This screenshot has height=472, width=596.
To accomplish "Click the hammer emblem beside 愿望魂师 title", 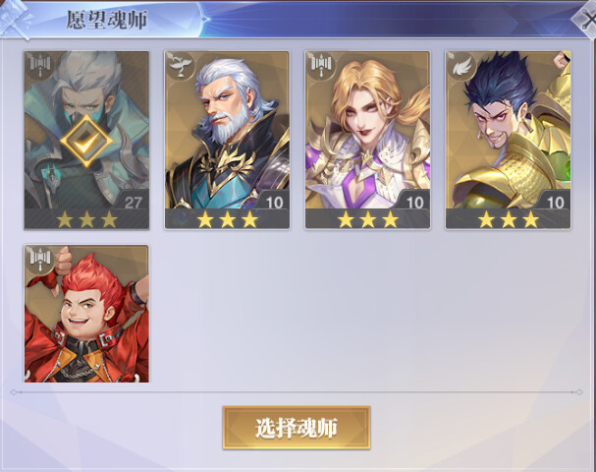I will pyautogui.click(x=16, y=19).
